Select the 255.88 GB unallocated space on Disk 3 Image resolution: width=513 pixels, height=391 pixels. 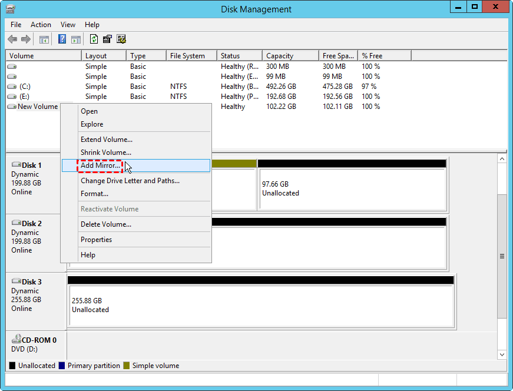click(261, 305)
